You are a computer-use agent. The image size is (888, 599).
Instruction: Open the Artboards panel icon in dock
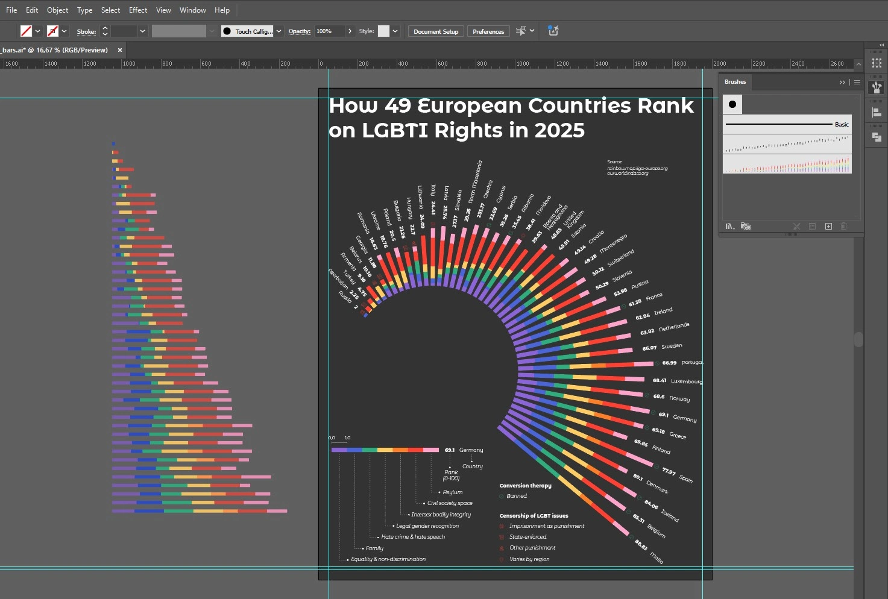877,63
